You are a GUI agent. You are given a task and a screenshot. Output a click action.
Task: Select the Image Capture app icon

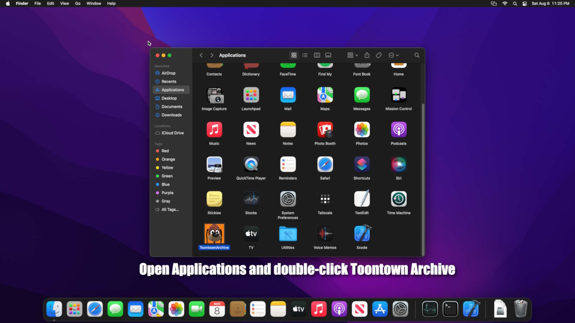(214, 95)
